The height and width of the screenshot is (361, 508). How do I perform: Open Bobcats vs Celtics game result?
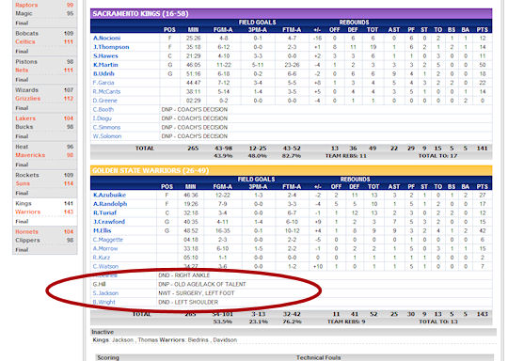click(45, 41)
